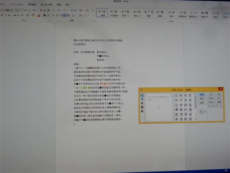Click the highlighted Justify alignment icon

tap(64, 15)
